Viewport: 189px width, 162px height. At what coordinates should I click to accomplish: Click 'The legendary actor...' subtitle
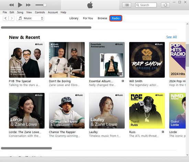pos(144,85)
